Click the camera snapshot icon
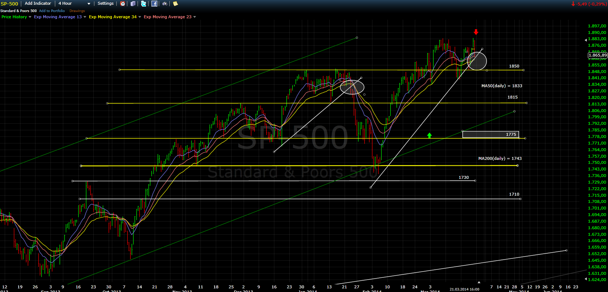The width and height of the screenshot is (608, 292). point(165,4)
